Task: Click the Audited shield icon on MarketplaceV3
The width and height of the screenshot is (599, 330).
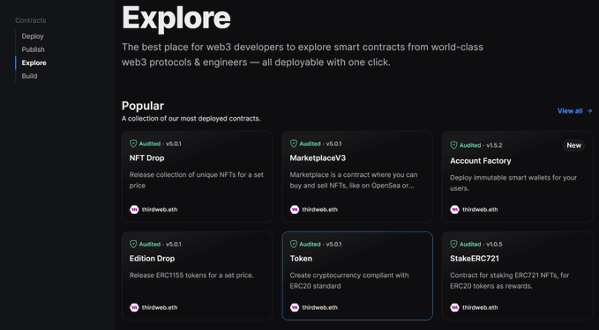Action: (x=294, y=143)
